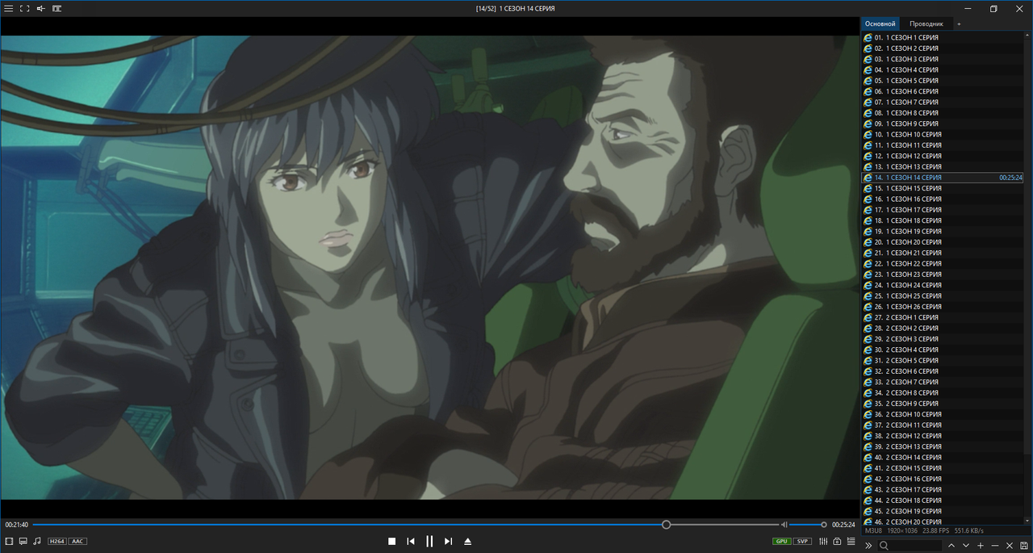Toggle the GPU hardware acceleration badge
This screenshot has height=553, width=1033.
pyautogui.click(x=782, y=541)
